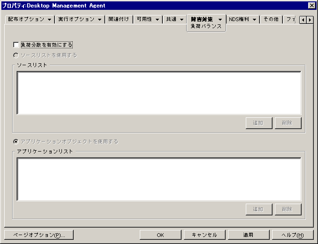The image size is (318, 244).
Task: Expand the 配布オプション tab dropdown arrow
Action: click(x=50, y=20)
